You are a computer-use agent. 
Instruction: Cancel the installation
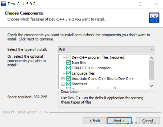(148, 121)
